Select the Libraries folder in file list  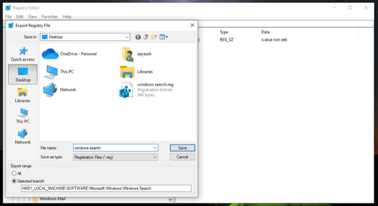137,72
